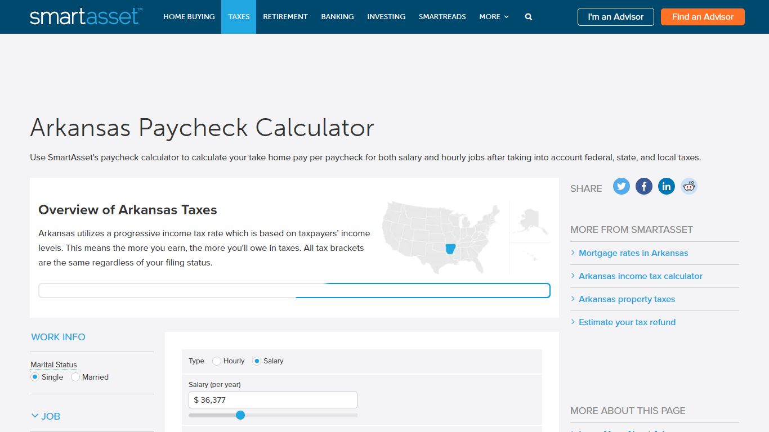This screenshot has width=769, height=432.
Task: Select Single marital status
Action: (35, 377)
